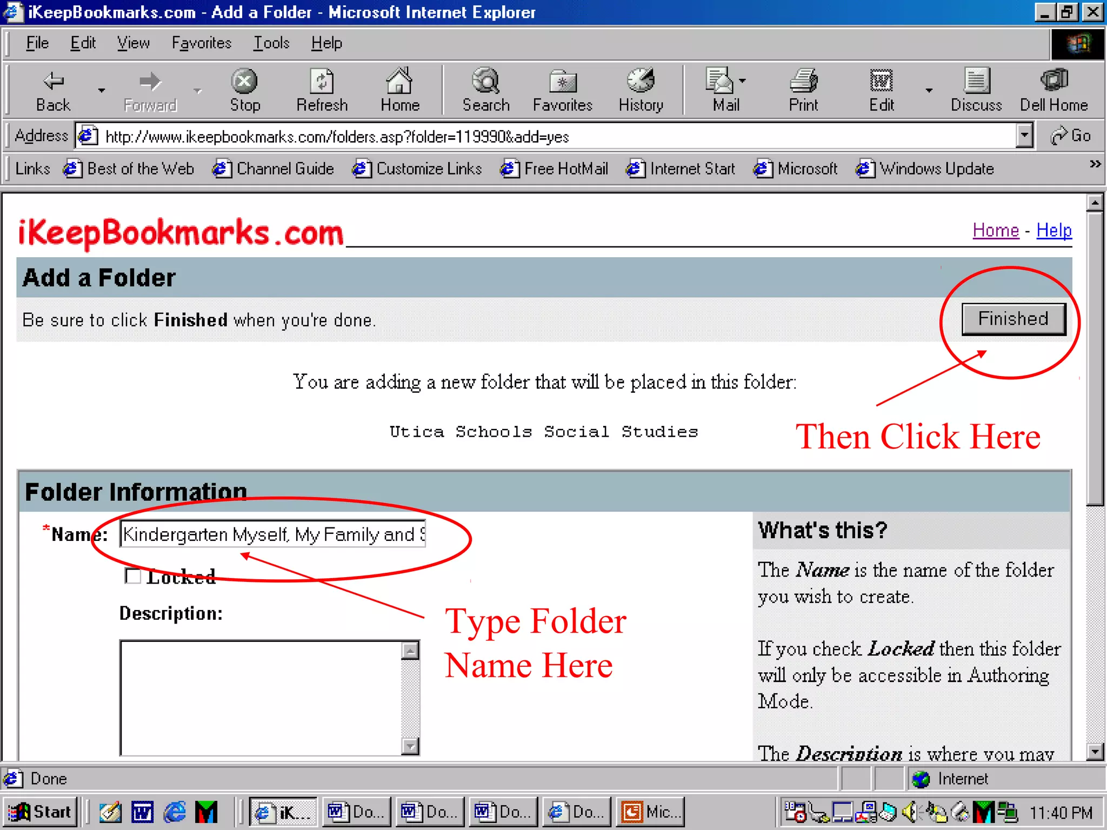Click the taskbar clock showing 11:40 PM
This screenshot has width=1107, height=830.
click(x=1061, y=812)
